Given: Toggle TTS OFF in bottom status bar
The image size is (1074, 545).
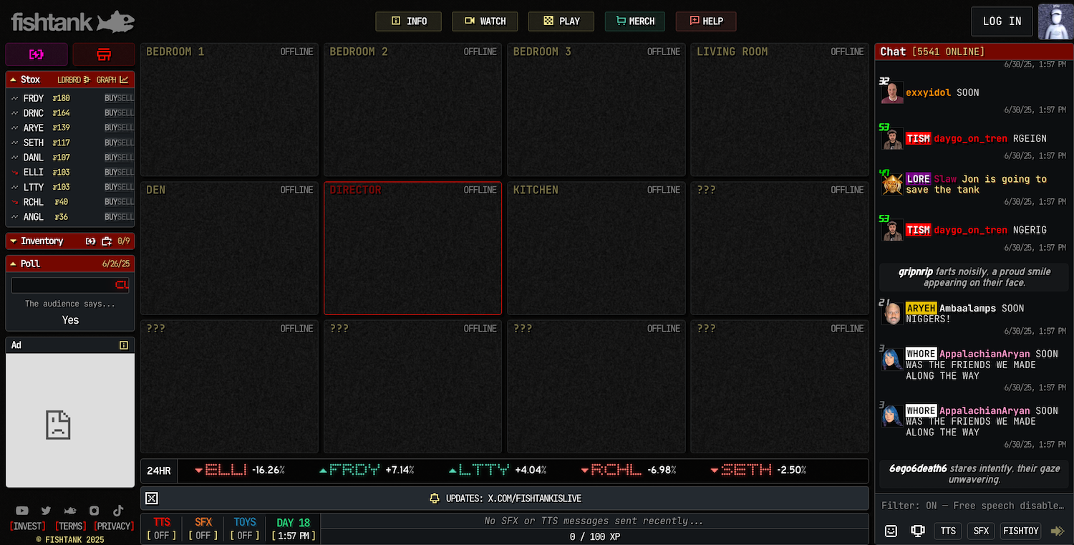Looking at the screenshot, I should tap(162, 529).
